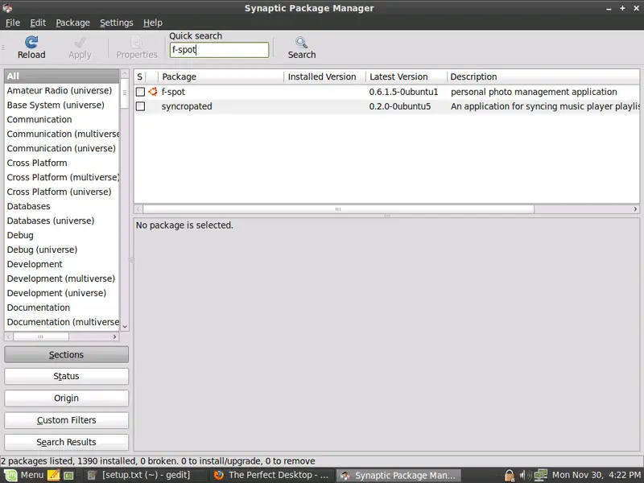This screenshot has width=644, height=483.
Task: Click the right arrow of the sections horizontal scrollbar
Action: [114, 336]
